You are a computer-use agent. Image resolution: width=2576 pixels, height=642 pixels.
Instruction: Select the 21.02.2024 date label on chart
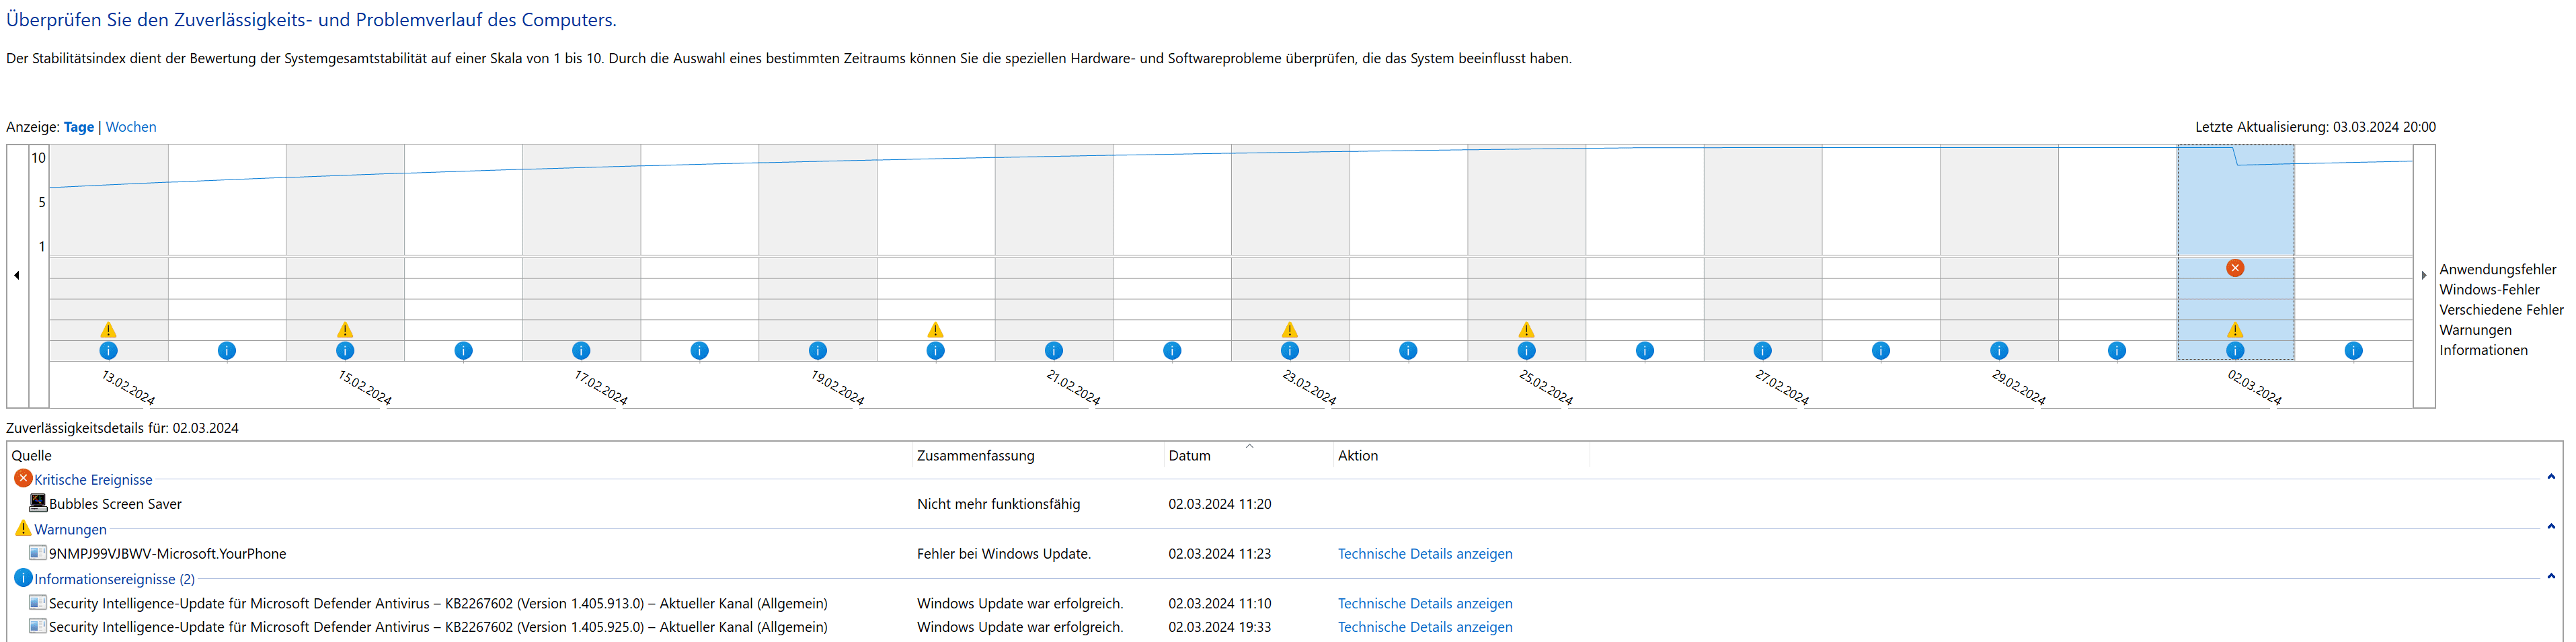[x=1073, y=387]
